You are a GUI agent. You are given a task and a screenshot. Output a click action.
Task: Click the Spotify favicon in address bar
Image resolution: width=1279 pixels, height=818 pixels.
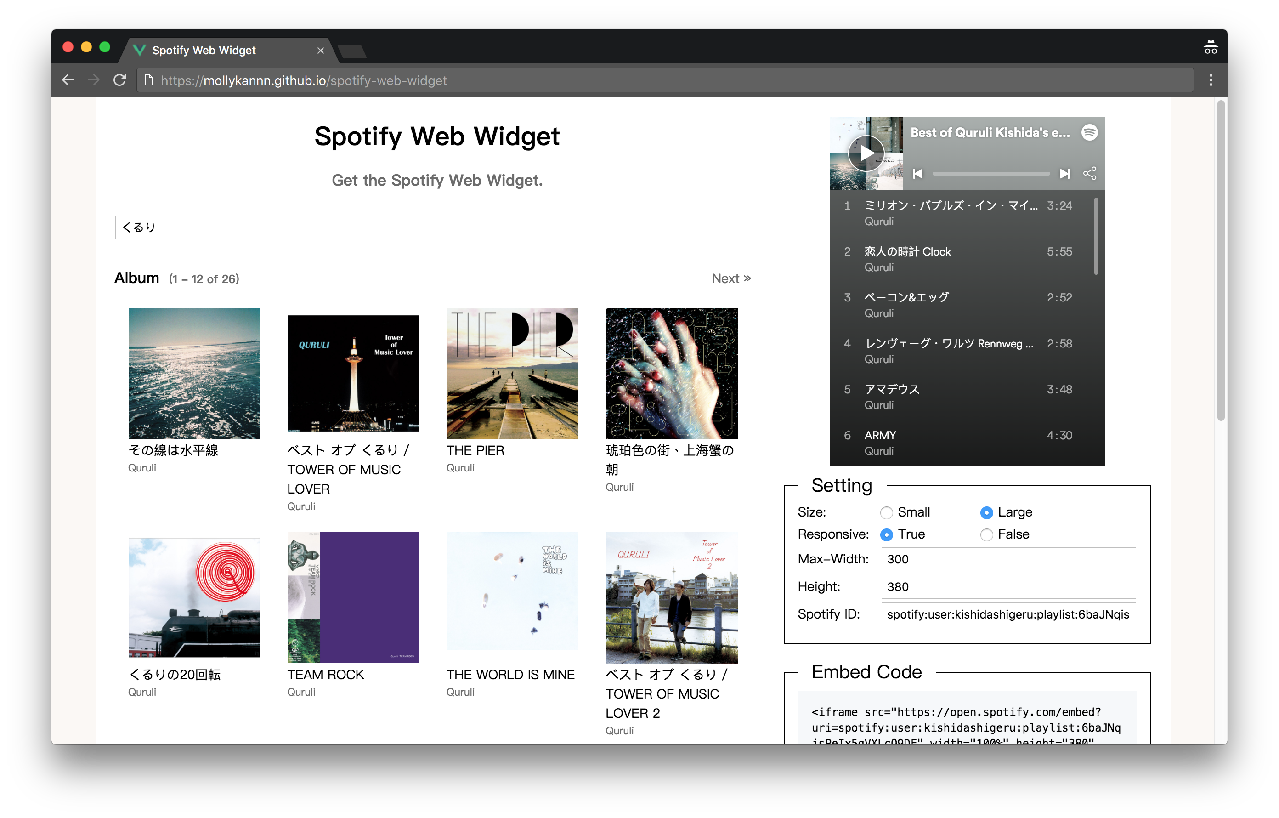coord(138,51)
